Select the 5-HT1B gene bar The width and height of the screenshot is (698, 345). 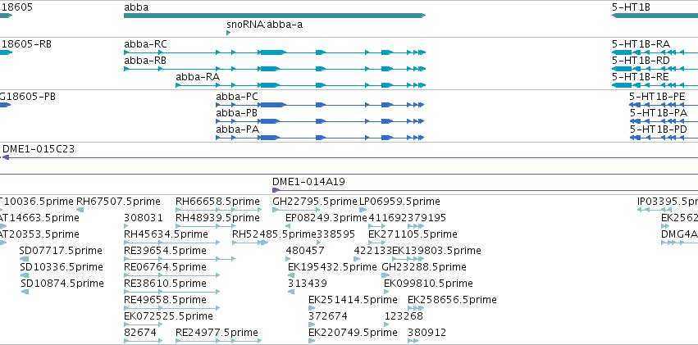[x=655, y=16]
